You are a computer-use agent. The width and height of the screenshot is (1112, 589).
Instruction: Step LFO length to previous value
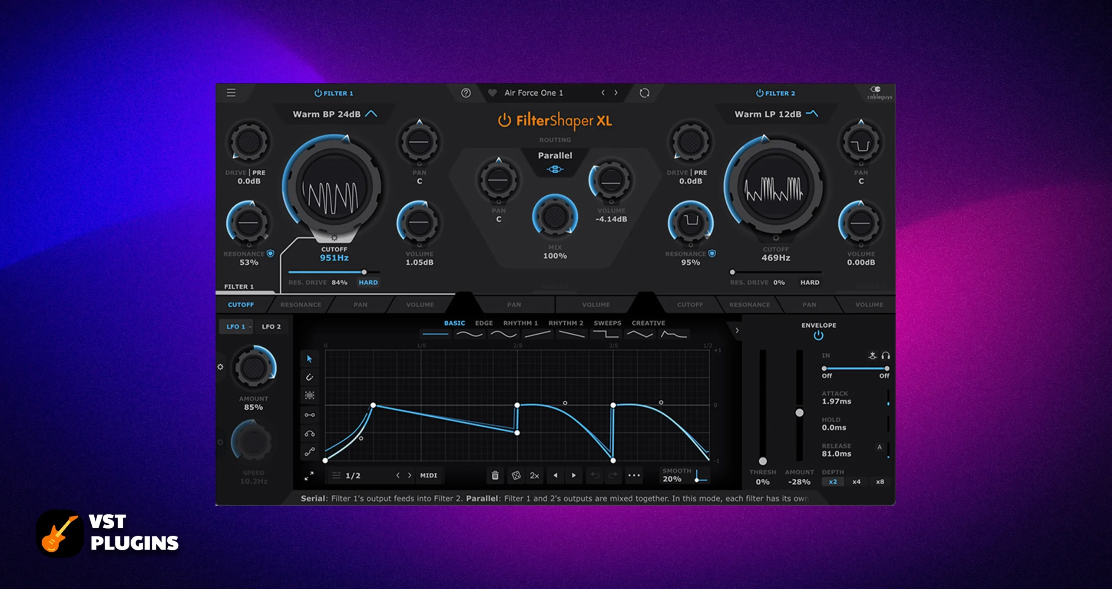tap(398, 475)
